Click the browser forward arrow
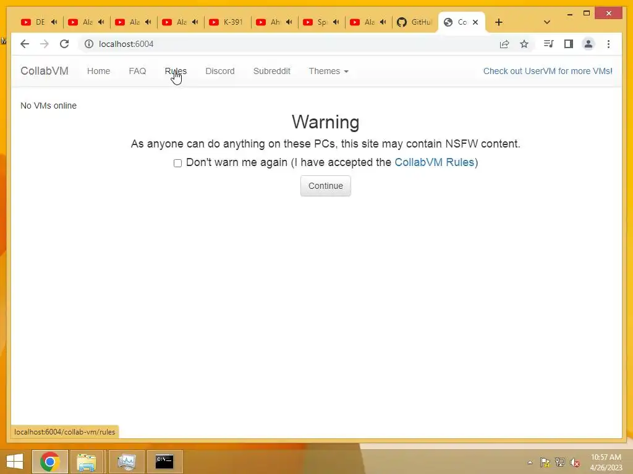The width and height of the screenshot is (633, 474). tap(45, 44)
